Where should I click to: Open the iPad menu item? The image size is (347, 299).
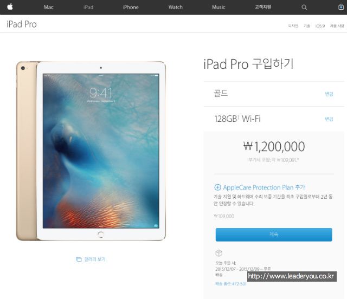(88, 7)
